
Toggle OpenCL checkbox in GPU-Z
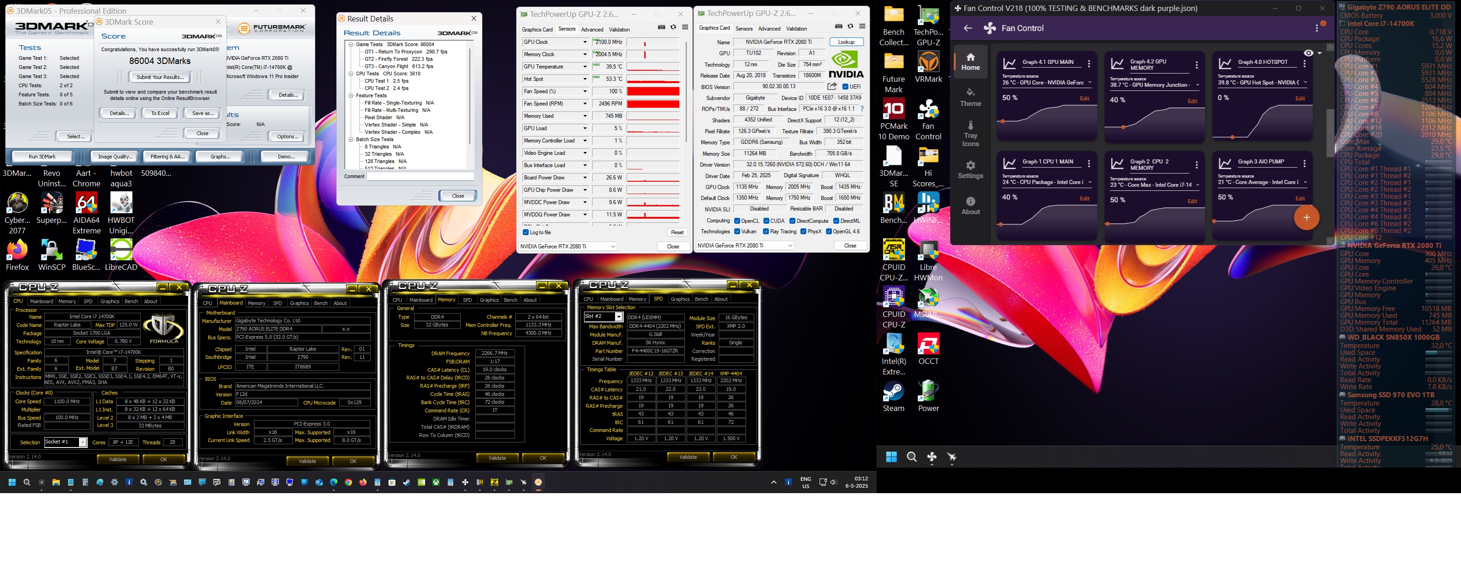pyautogui.click(x=737, y=221)
